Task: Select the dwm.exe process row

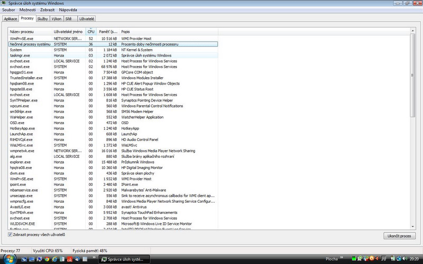Action: (113, 173)
